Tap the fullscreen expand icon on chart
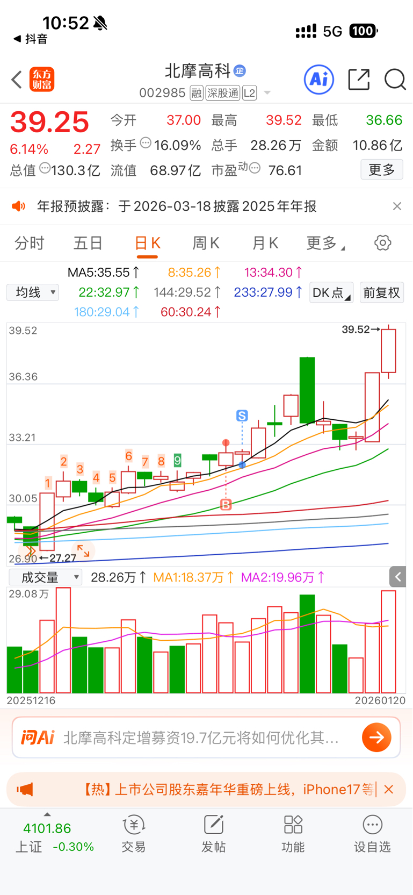 (x=83, y=550)
